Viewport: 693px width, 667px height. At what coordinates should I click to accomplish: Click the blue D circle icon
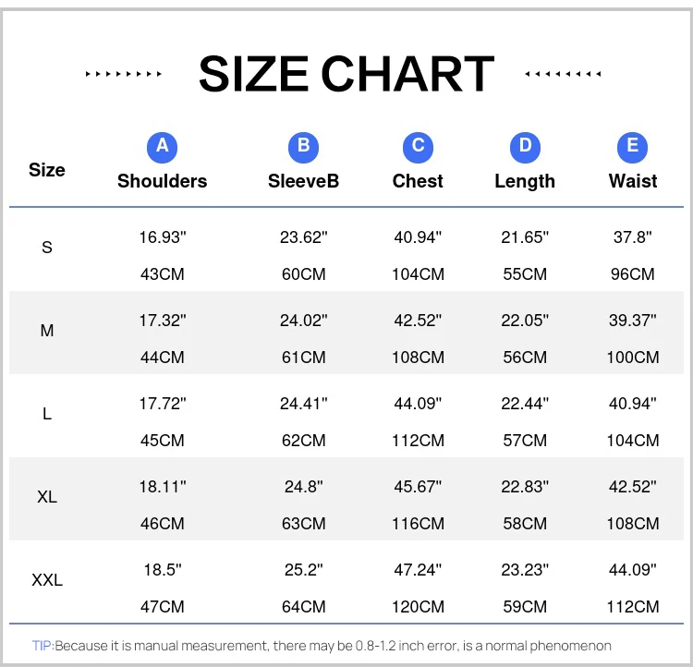pyautogui.click(x=525, y=146)
